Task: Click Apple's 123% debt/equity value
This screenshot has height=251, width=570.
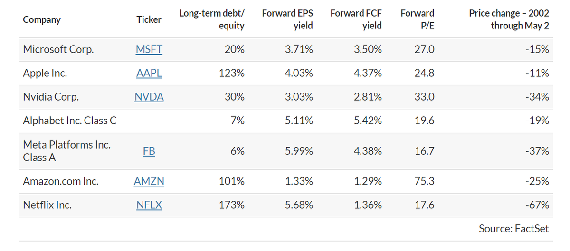Action: click(x=234, y=74)
